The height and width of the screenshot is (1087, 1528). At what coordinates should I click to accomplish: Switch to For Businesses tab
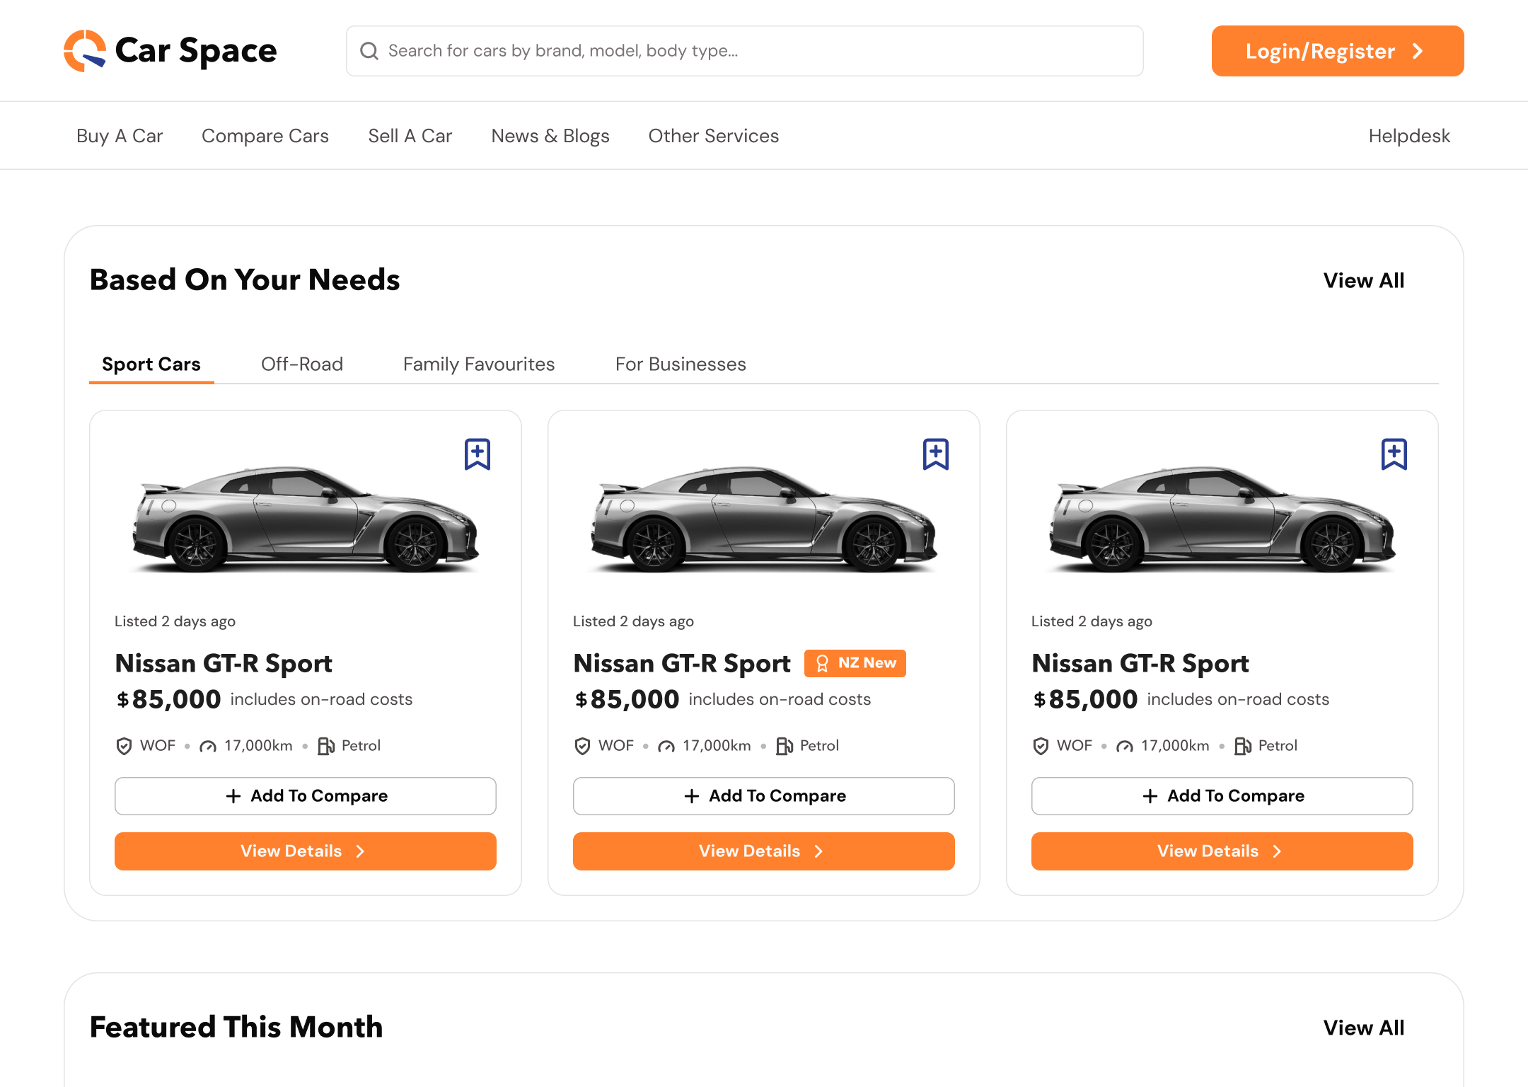(681, 364)
